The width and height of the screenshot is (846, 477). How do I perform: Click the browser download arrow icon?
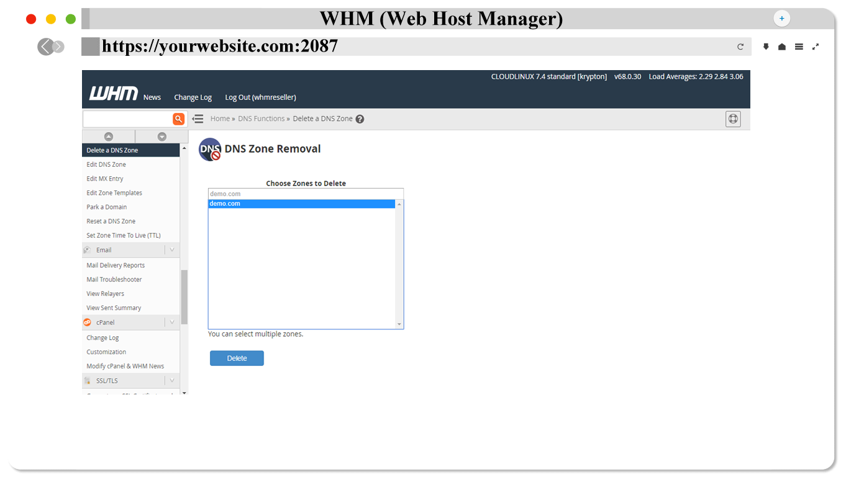[x=766, y=47]
